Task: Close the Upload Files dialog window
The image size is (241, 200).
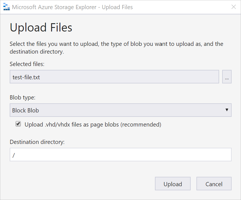Action: pos(234,7)
